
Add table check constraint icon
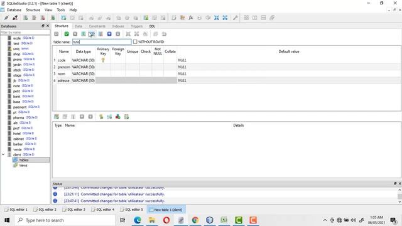tap(126, 117)
